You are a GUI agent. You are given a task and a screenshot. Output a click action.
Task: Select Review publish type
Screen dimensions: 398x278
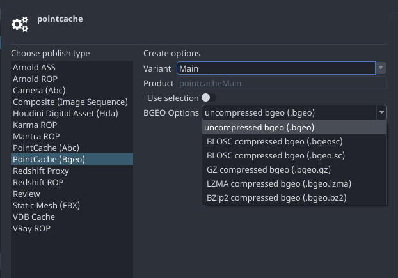[72, 194]
